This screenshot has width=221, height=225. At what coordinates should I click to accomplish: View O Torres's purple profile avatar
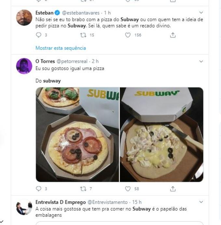24,66
